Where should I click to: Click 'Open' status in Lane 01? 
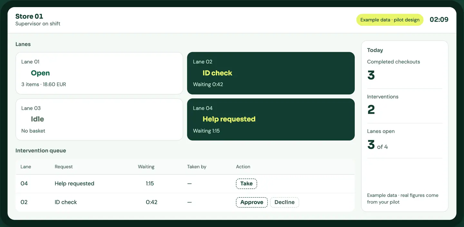tap(40, 73)
